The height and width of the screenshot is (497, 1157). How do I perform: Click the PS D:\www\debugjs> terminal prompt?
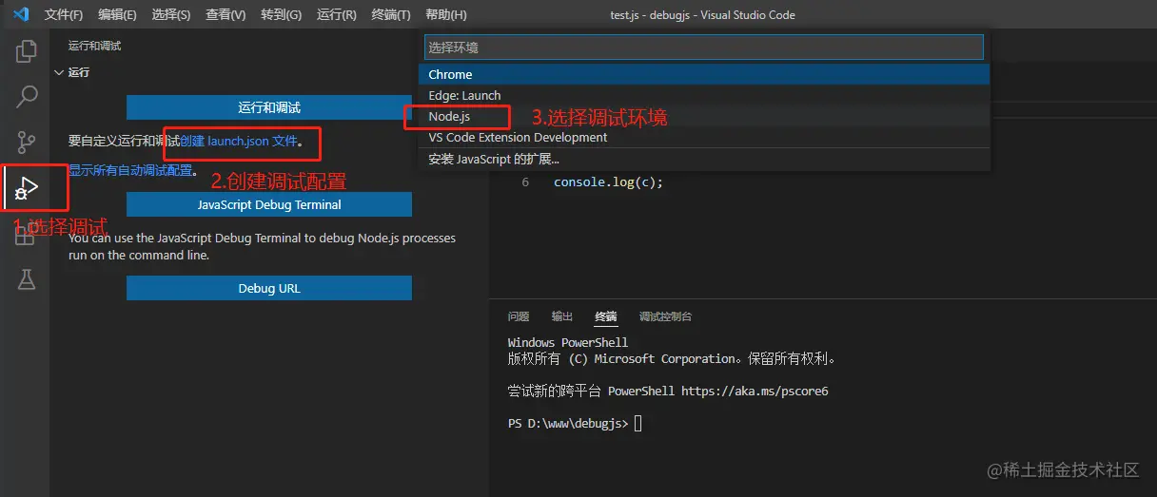tap(568, 423)
